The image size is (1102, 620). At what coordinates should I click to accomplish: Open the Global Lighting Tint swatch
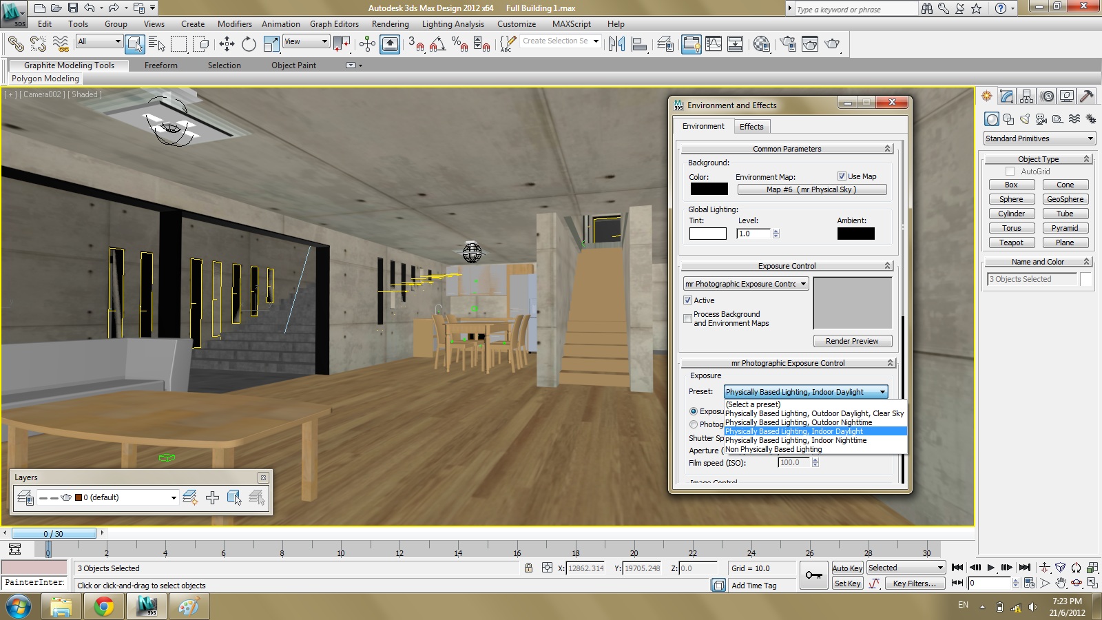coord(708,234)
